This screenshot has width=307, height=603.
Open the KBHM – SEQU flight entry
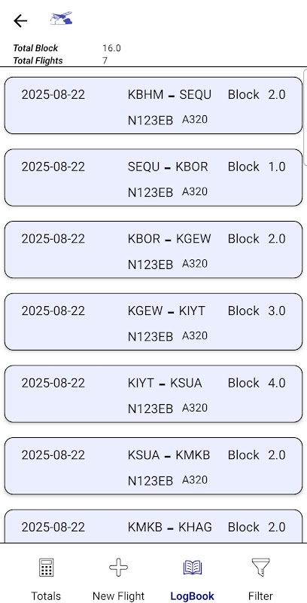153,106
